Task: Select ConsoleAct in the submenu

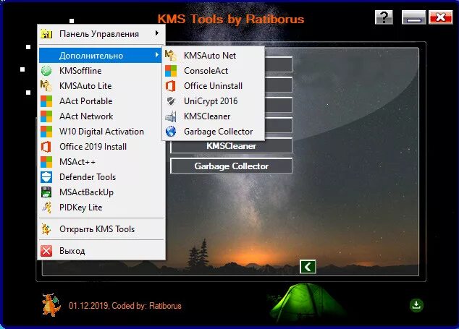Action: pos(213,71)
